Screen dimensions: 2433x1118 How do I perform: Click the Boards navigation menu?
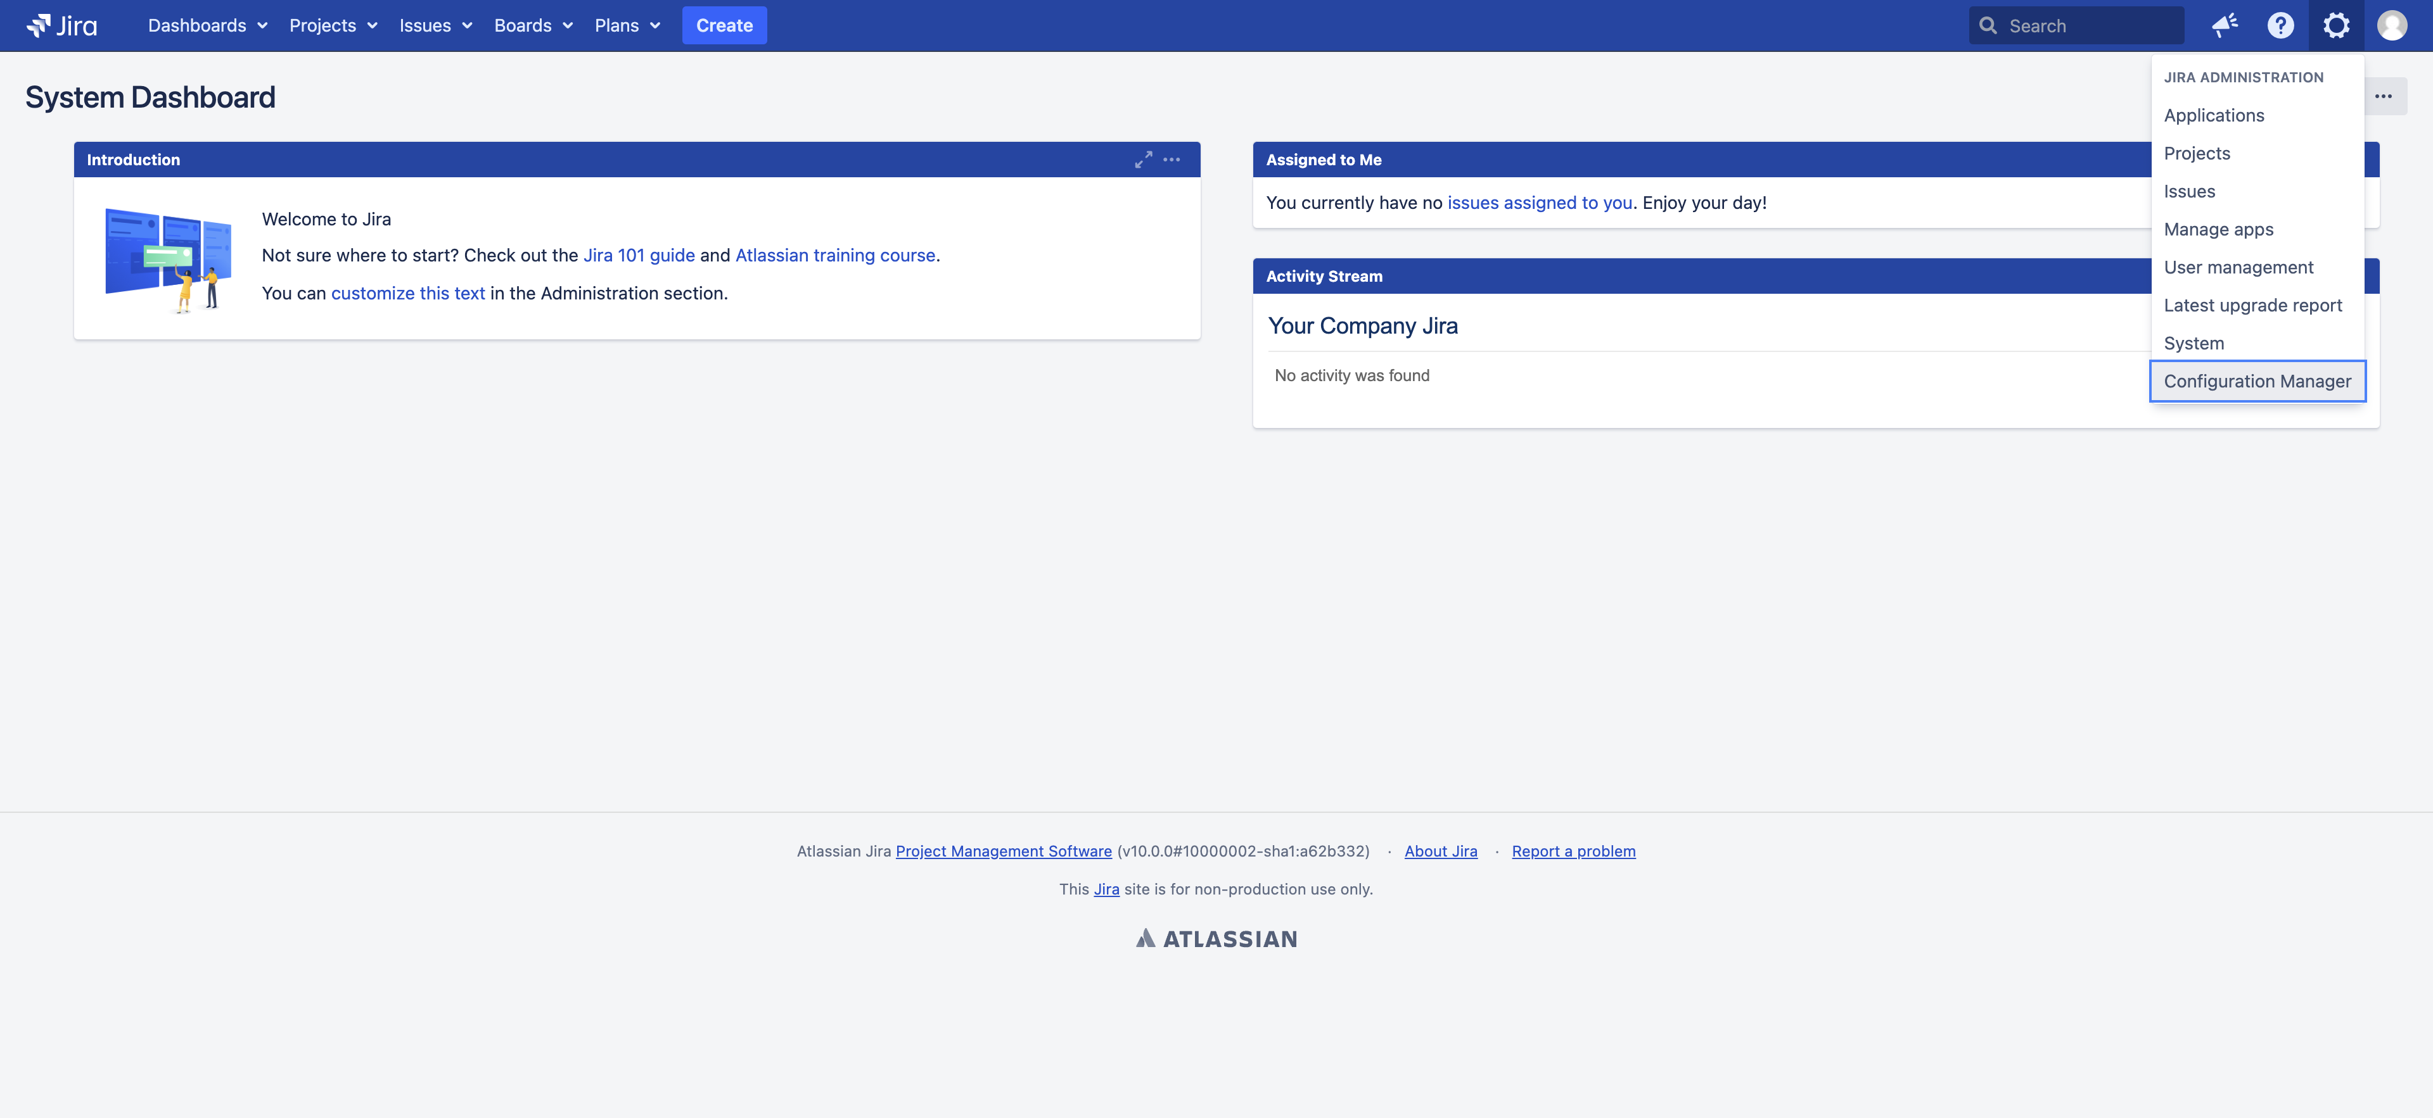[533, 25]
